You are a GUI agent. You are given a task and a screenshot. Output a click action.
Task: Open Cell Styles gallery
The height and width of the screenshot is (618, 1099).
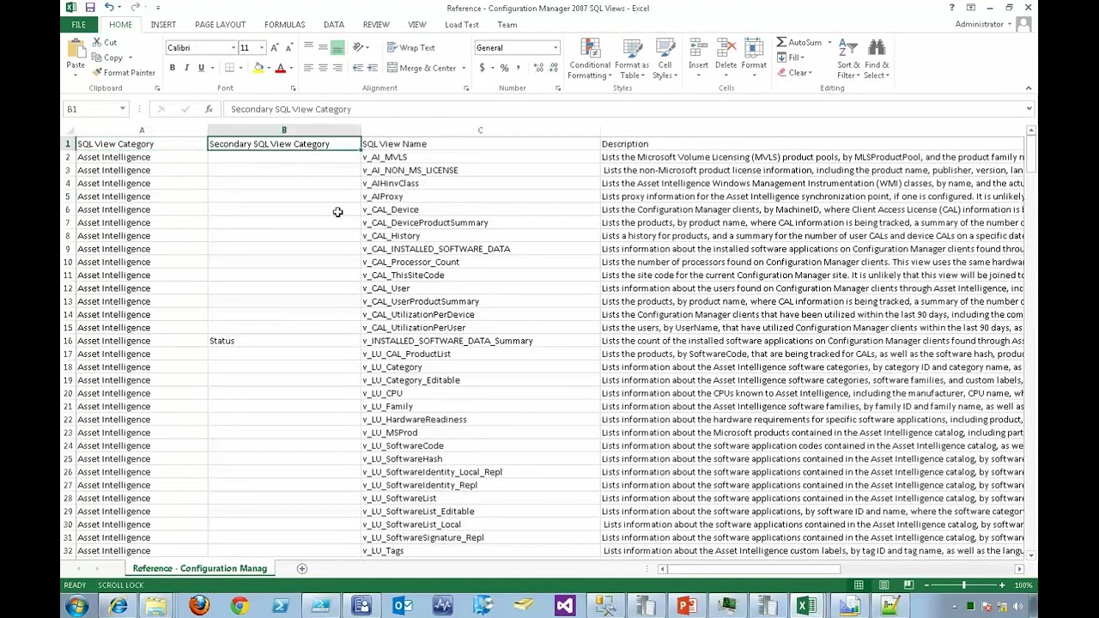click(665, 59)
